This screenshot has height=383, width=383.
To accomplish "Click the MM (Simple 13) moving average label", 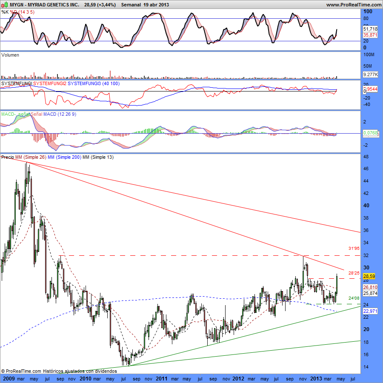I will click(98, 157).
